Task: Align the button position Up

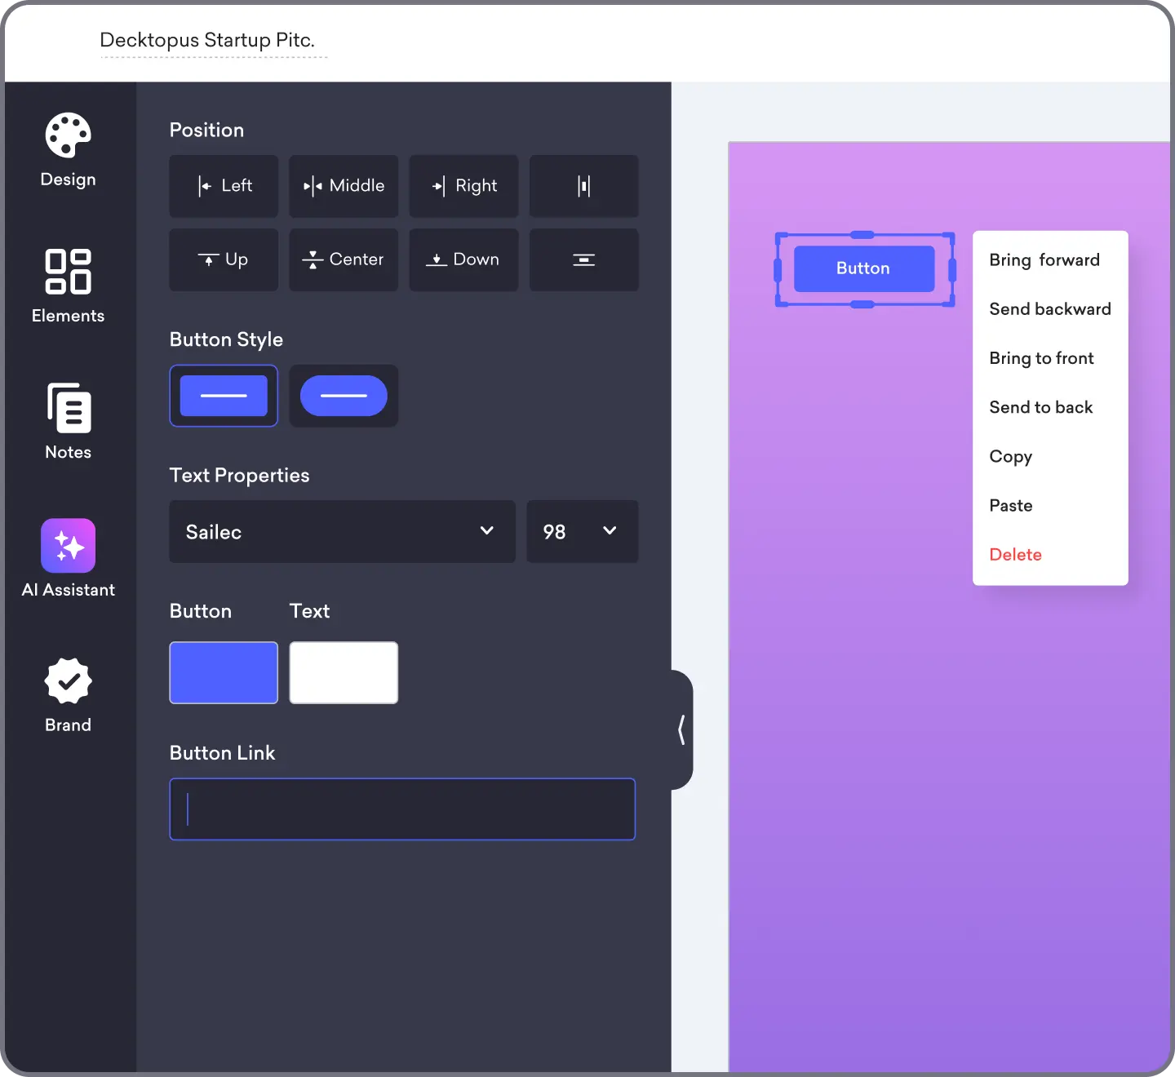Action: click(x=224, y=259)
